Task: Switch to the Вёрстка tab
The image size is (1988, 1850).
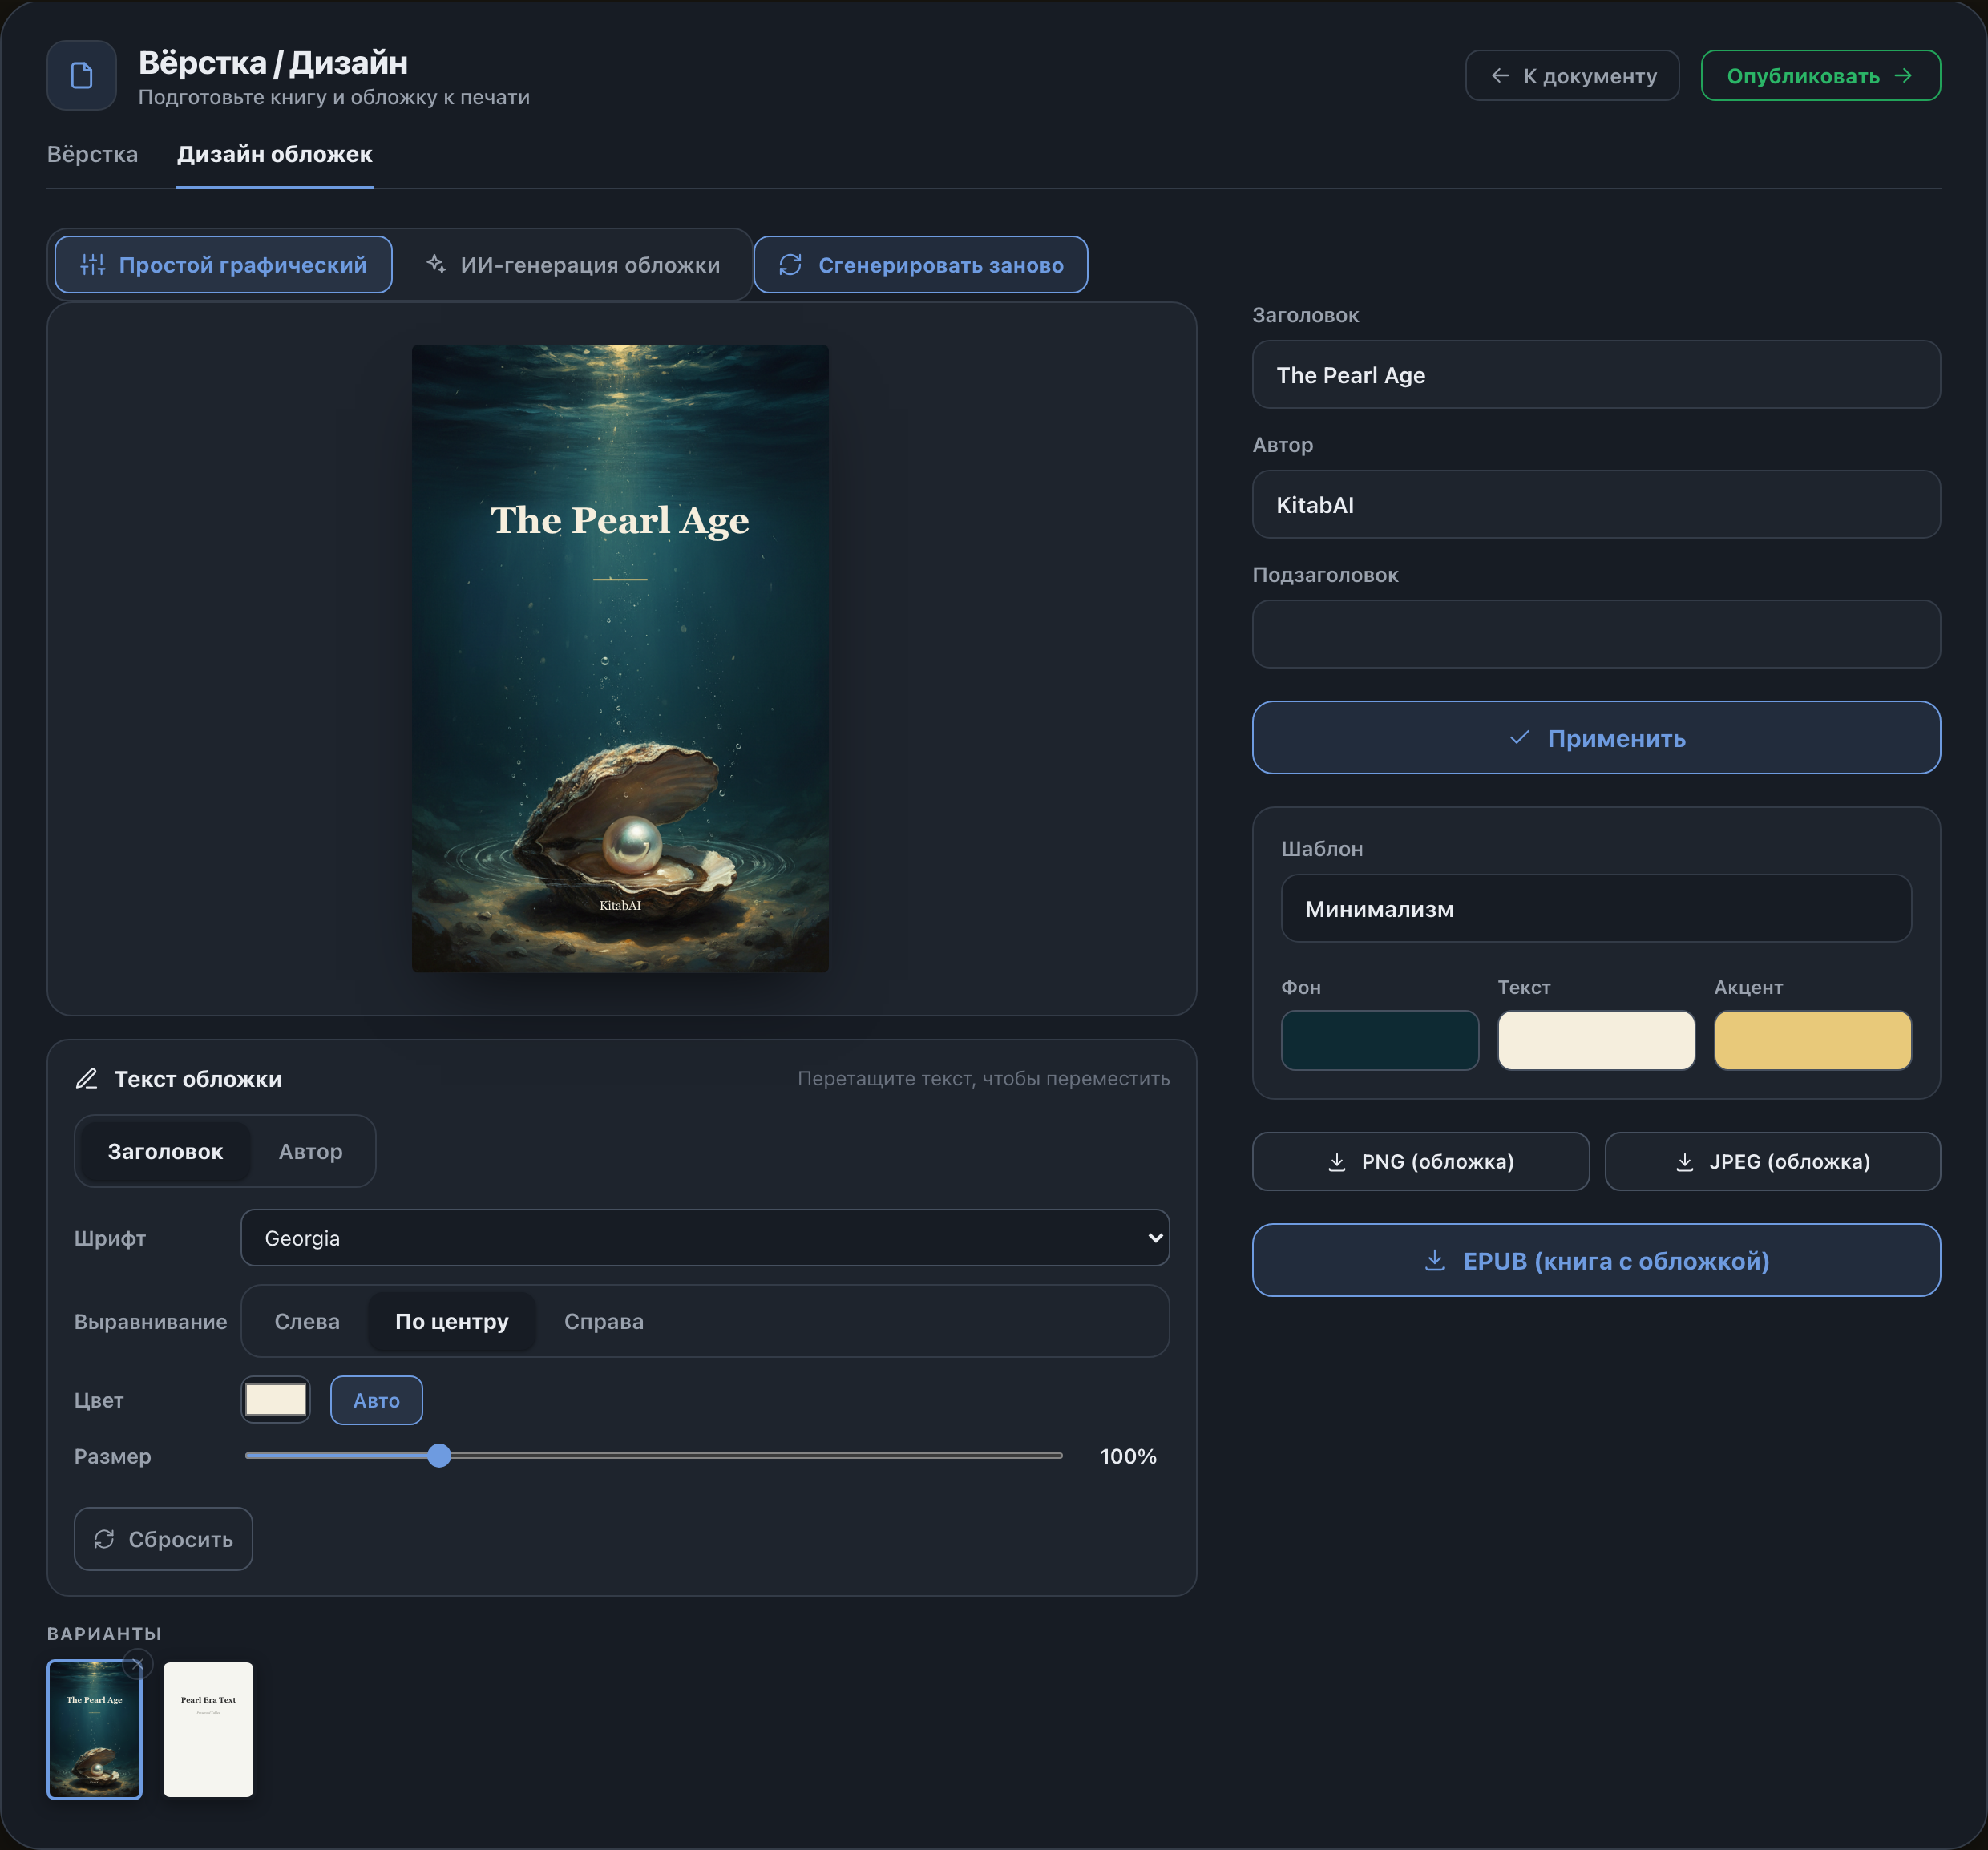Action: click(92, 154)
